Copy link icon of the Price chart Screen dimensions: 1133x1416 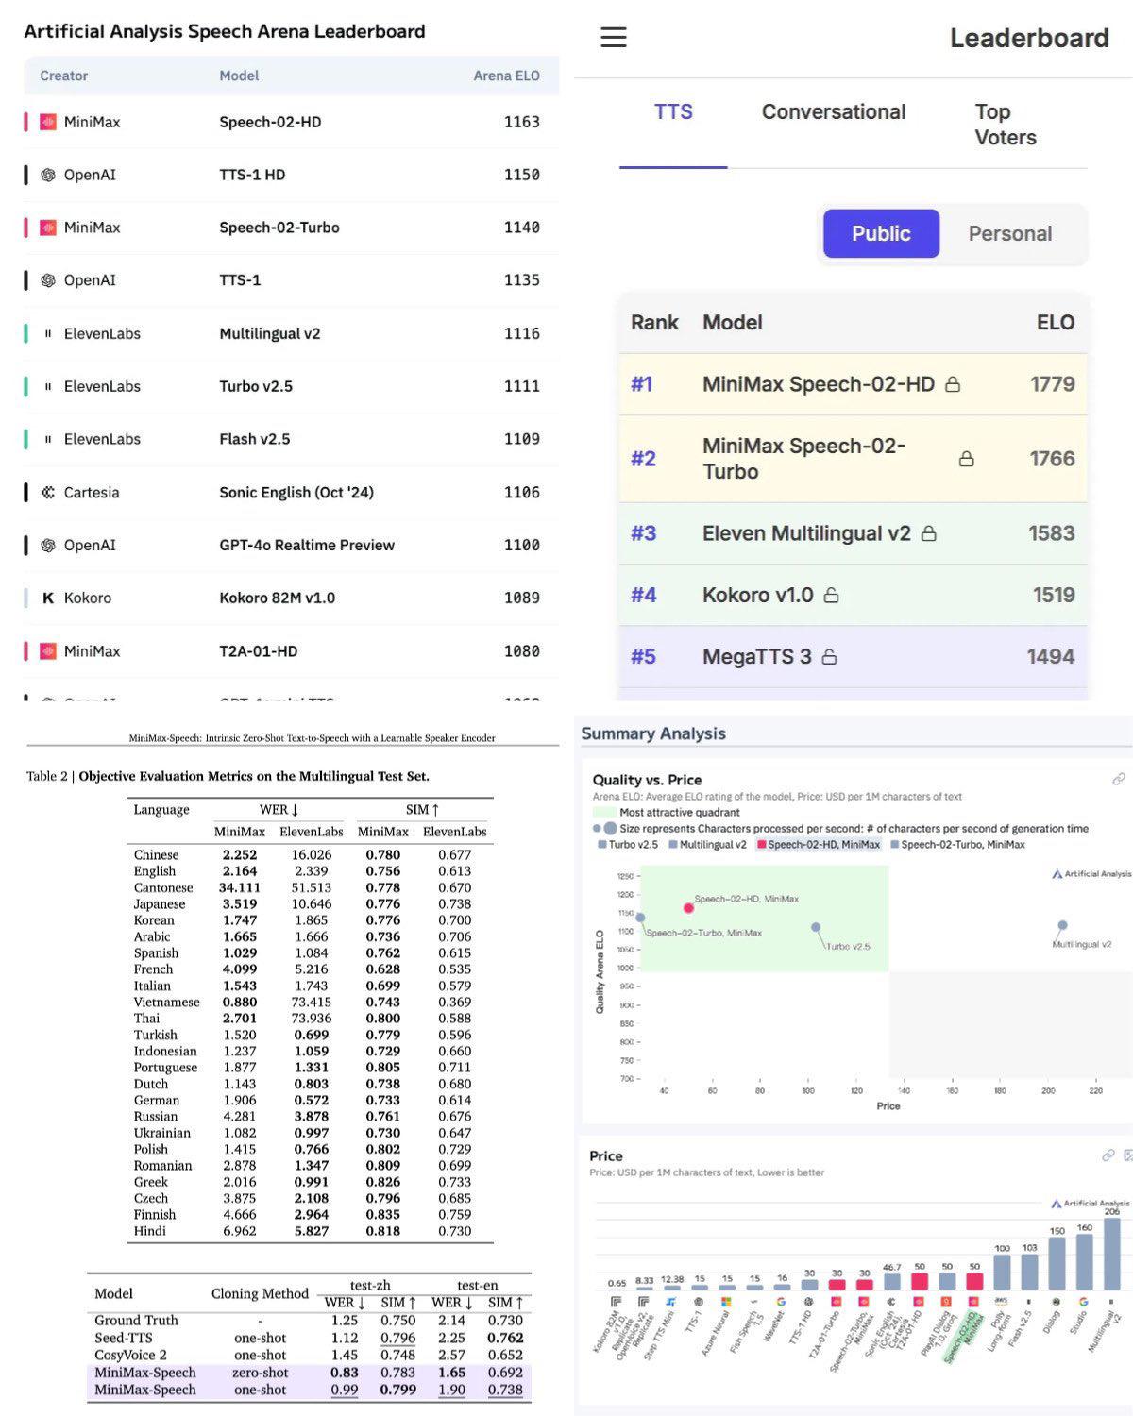[x=1108, y=1155]
